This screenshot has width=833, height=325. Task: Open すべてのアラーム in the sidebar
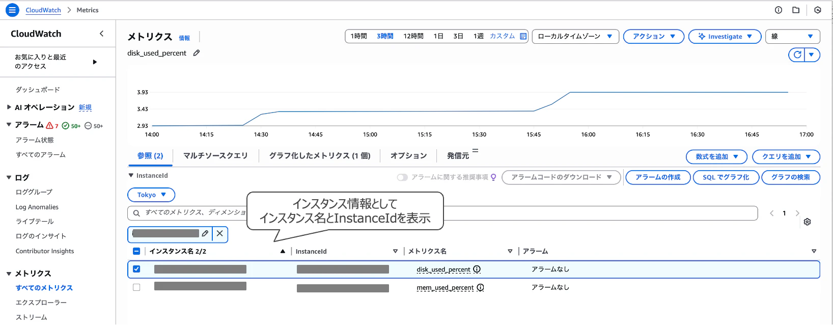click(x=41, y=155)
